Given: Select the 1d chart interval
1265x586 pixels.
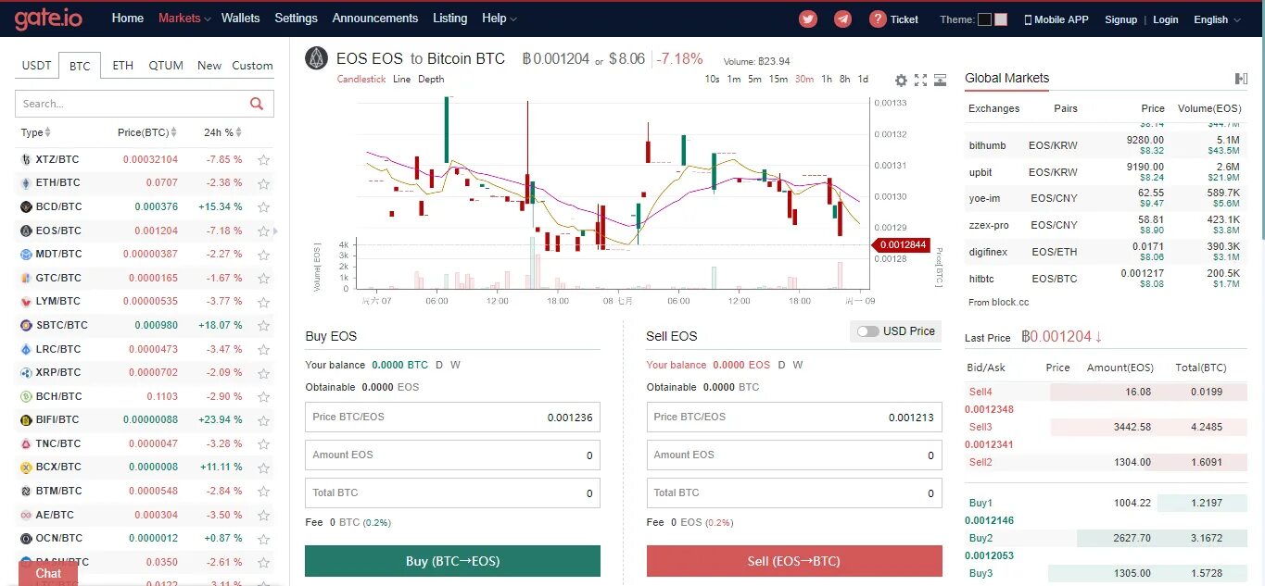Looking at the screenshot, I should tap(863, 80).
